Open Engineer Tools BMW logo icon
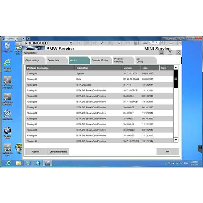This screenshot has height=203, width=203. 7,133
